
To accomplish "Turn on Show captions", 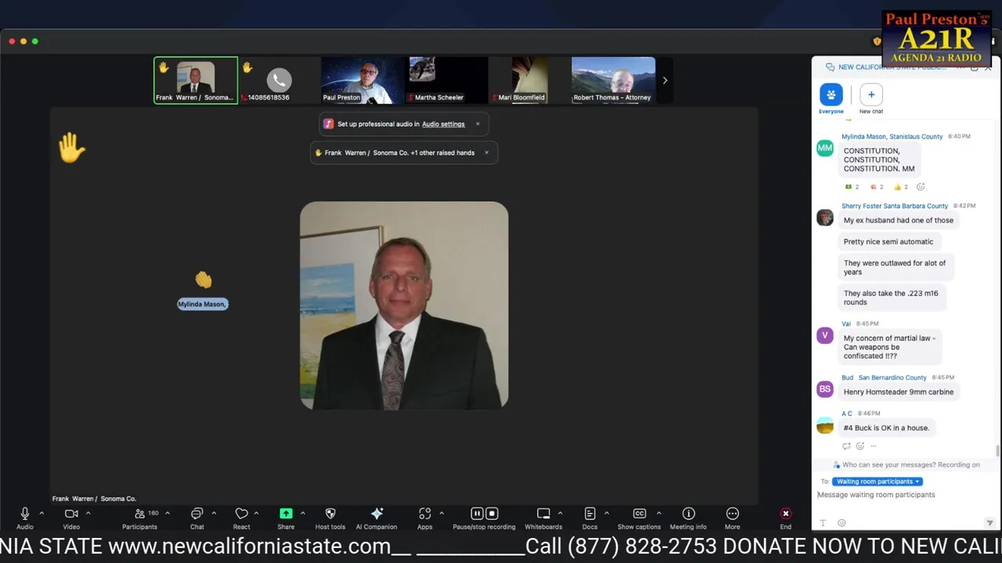I will 639,518.
